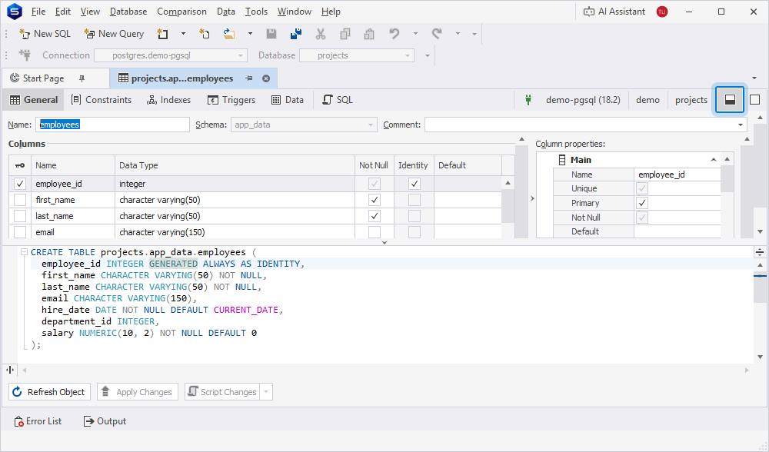The height and width of the screenshot is (452, 769).
Task: Click the green plug connection status icon
Action: [x=528, y=100]
